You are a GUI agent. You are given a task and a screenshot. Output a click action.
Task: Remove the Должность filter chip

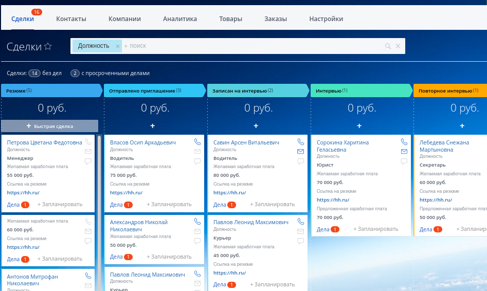[118, 46]
